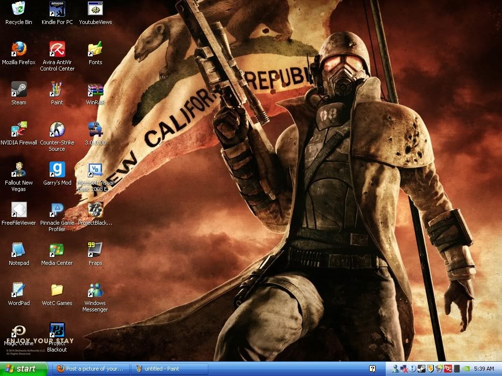Select Avira AntiVir Control Center shortcut

point(57,56)
